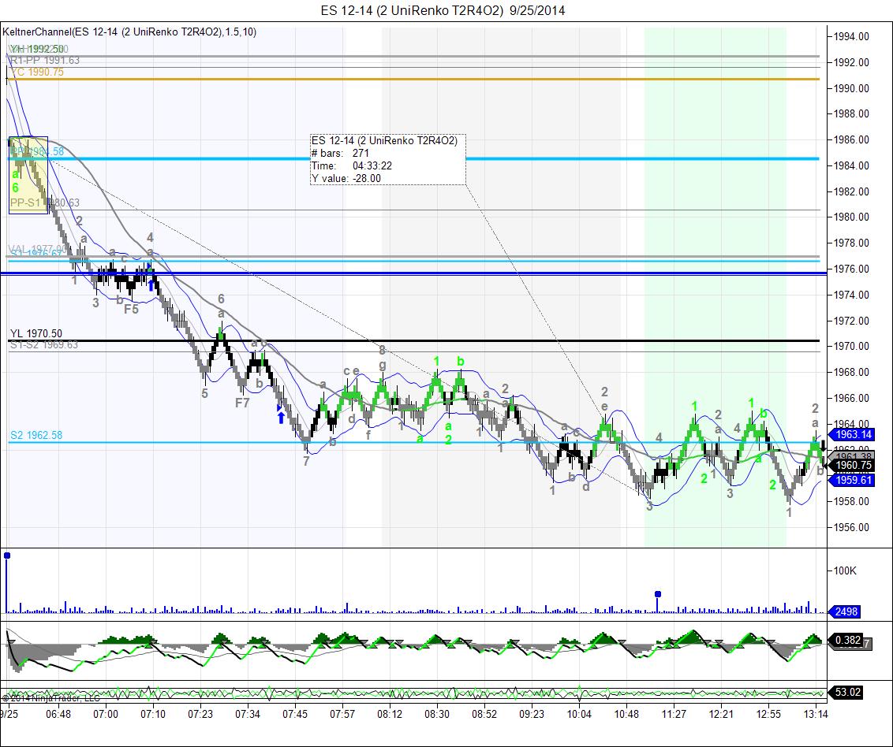This screenshot has height=747, width=893.
Task: Click the yellow highlighted box at session start
Action: point(28,175)
